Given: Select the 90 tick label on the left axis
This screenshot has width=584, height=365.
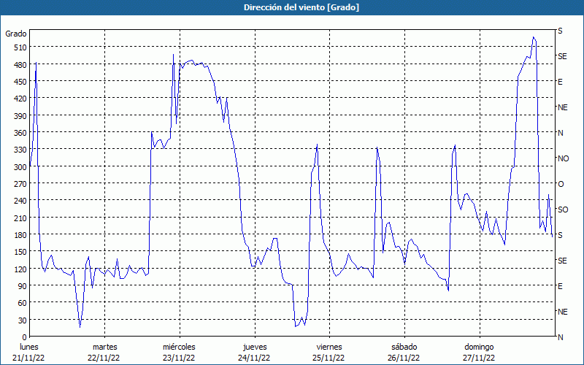Looking at the screenshot, I should [x=22, y=286].
